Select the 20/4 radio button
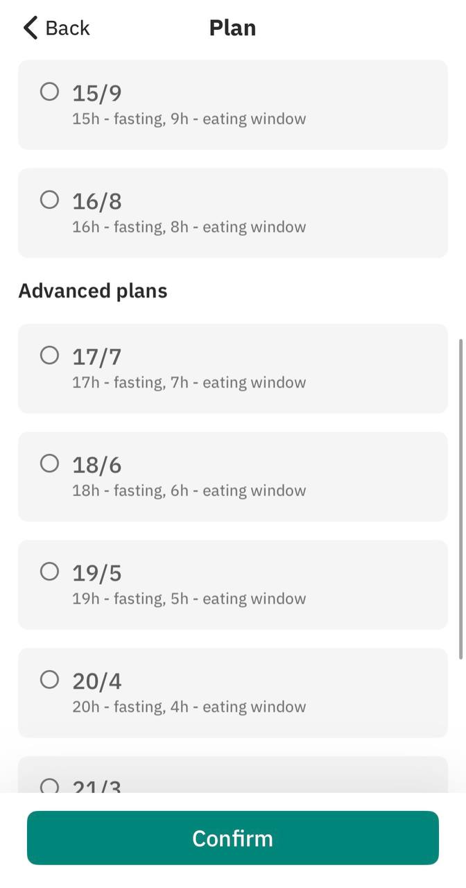Viewport: 466px width, 888px height. click(49, 680)
